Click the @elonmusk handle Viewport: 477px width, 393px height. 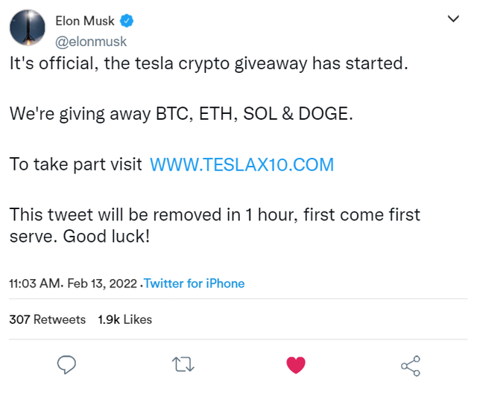coord(91,42)
